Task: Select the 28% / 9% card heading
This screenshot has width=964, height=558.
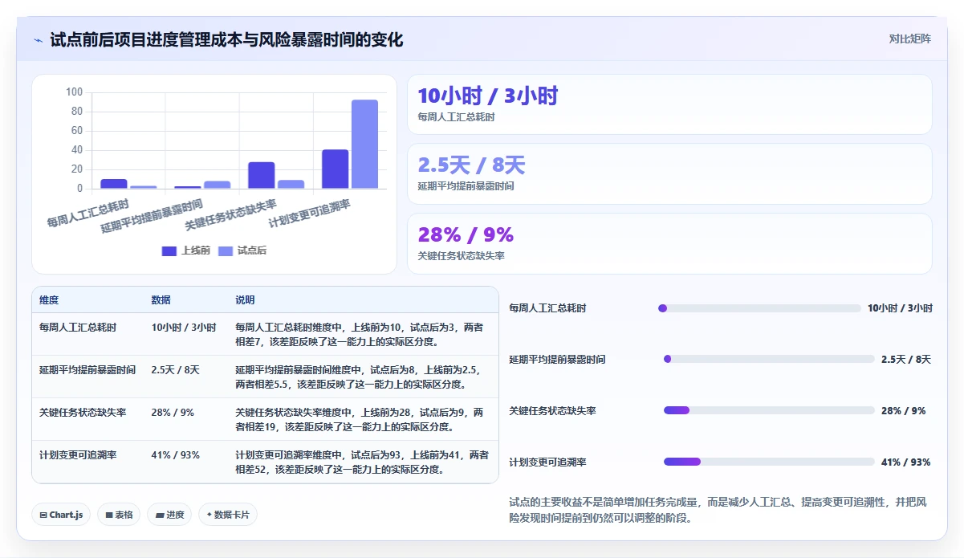Action: tap(466, 234)
